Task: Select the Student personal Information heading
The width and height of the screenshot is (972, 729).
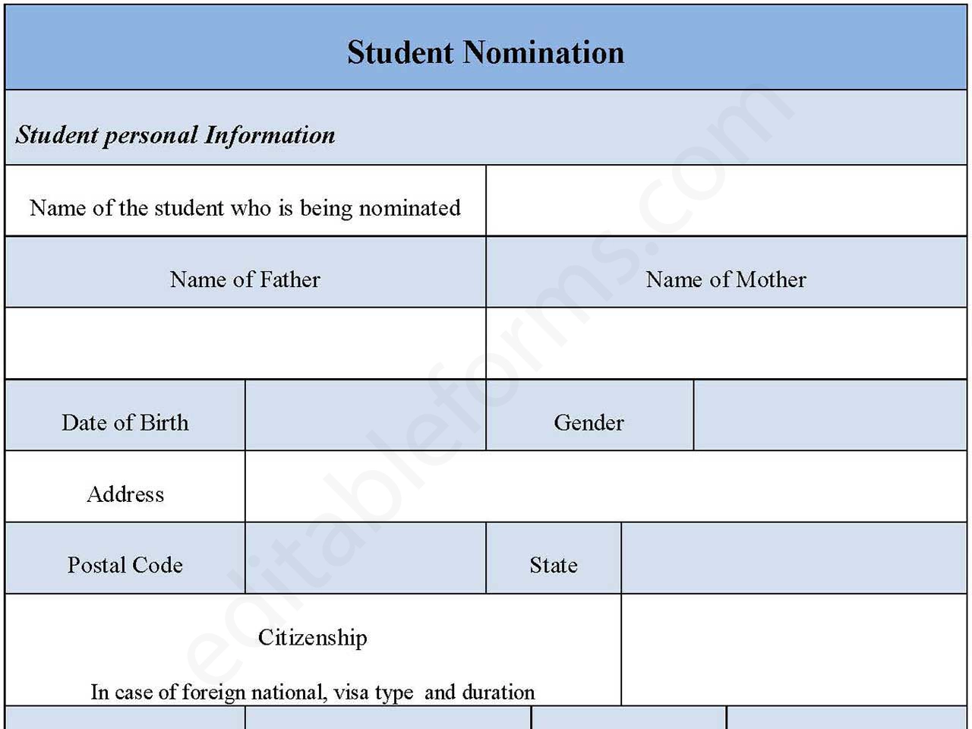Action: click(175, 135)
